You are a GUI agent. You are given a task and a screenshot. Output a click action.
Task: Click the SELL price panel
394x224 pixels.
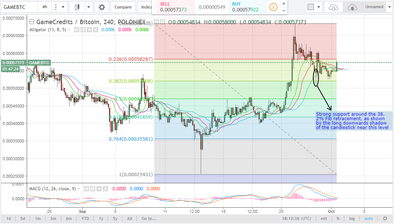tap(176, 7)
